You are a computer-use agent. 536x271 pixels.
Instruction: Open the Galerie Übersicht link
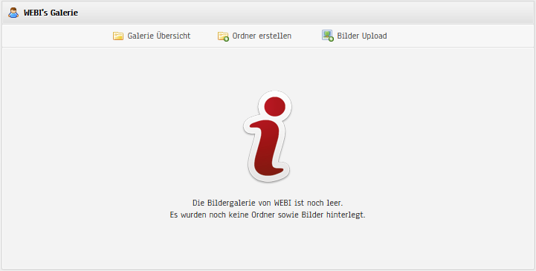159,36
